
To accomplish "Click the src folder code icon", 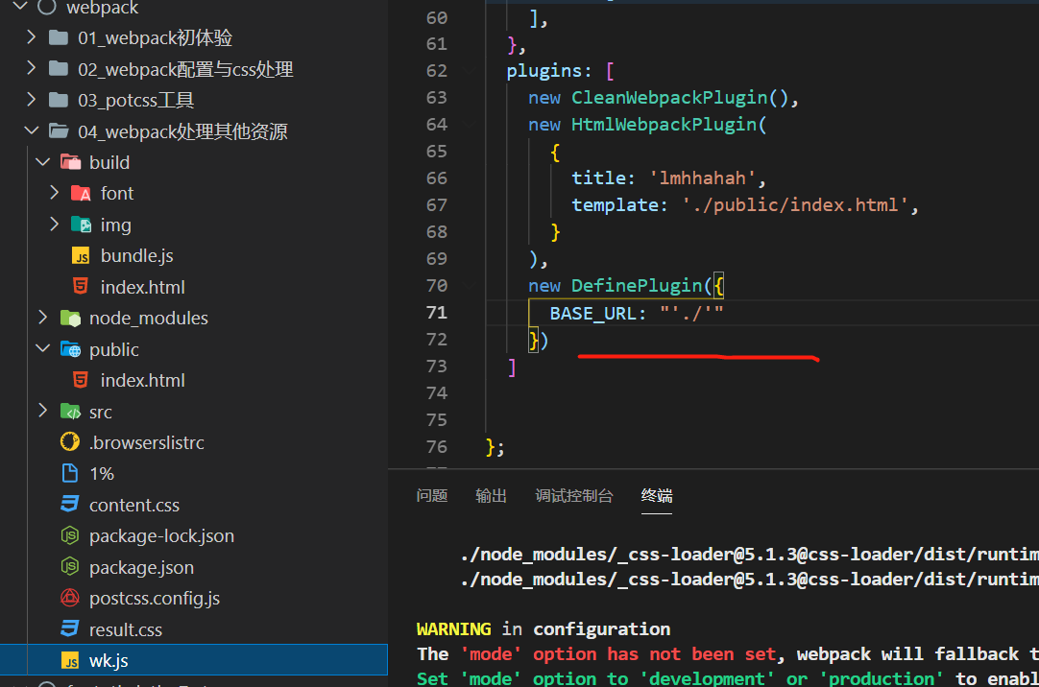I will (x=70, y=412).
